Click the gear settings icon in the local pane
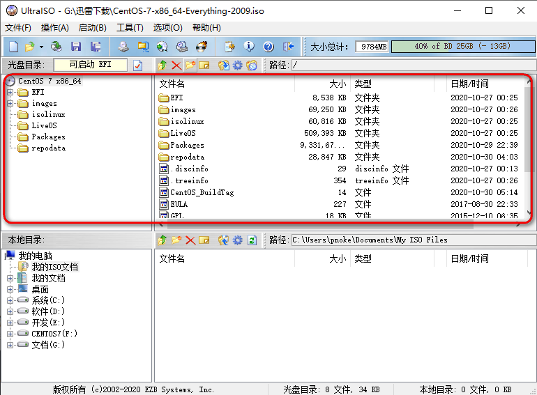Screen dimensions: 537x395 [x=237, y=240]
